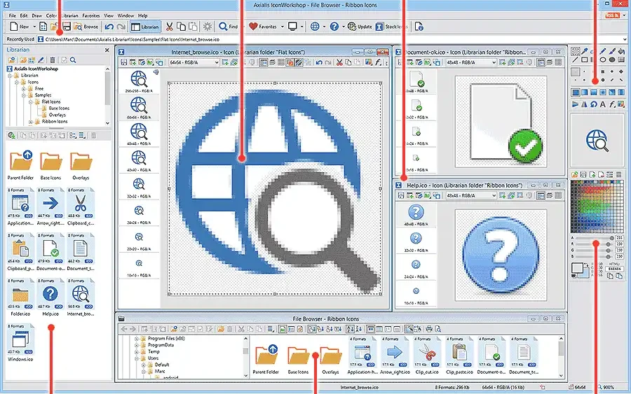Select the pencil drawing tool
This screenshot has height=394, width=631.
(x=603, y=51)
